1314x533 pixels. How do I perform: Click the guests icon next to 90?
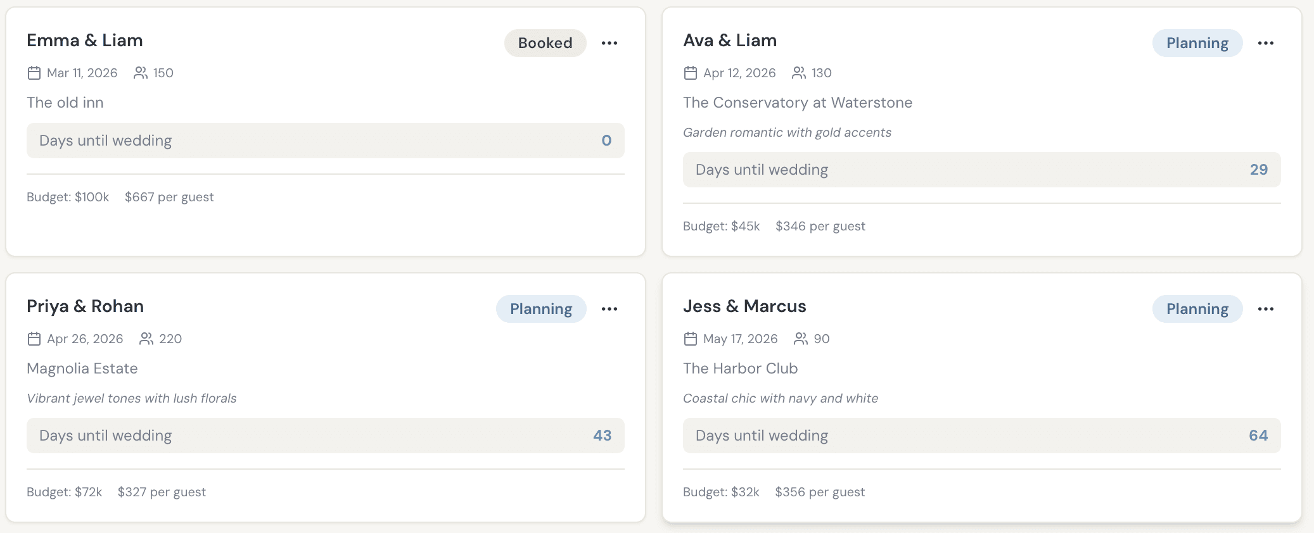[801, 339]
